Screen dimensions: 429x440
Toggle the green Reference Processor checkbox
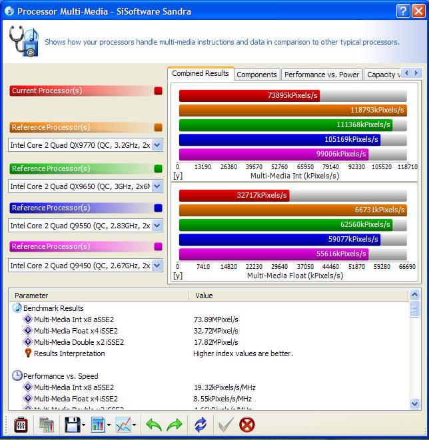coord(158,168)
